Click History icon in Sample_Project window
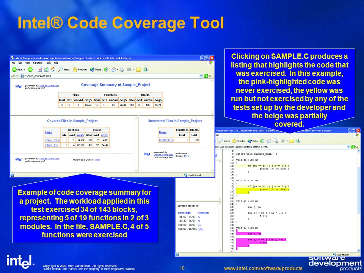The image size is (364, 273). coord(106,69)
